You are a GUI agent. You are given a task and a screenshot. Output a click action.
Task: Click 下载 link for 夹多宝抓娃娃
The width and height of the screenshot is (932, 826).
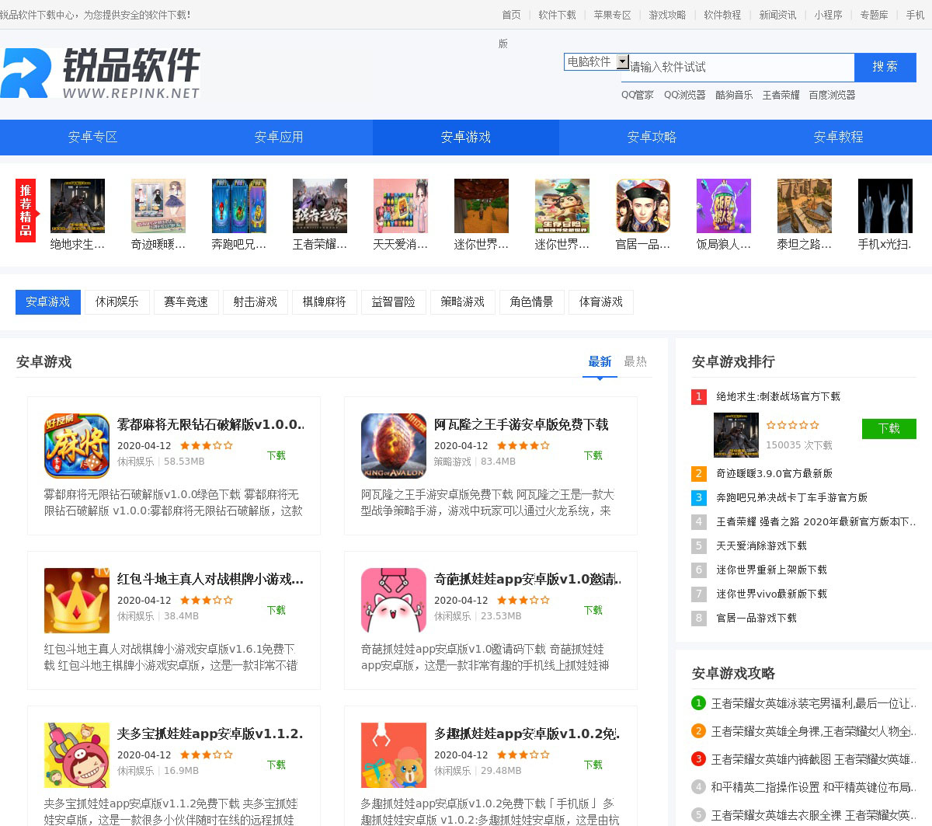coord(276,765)
